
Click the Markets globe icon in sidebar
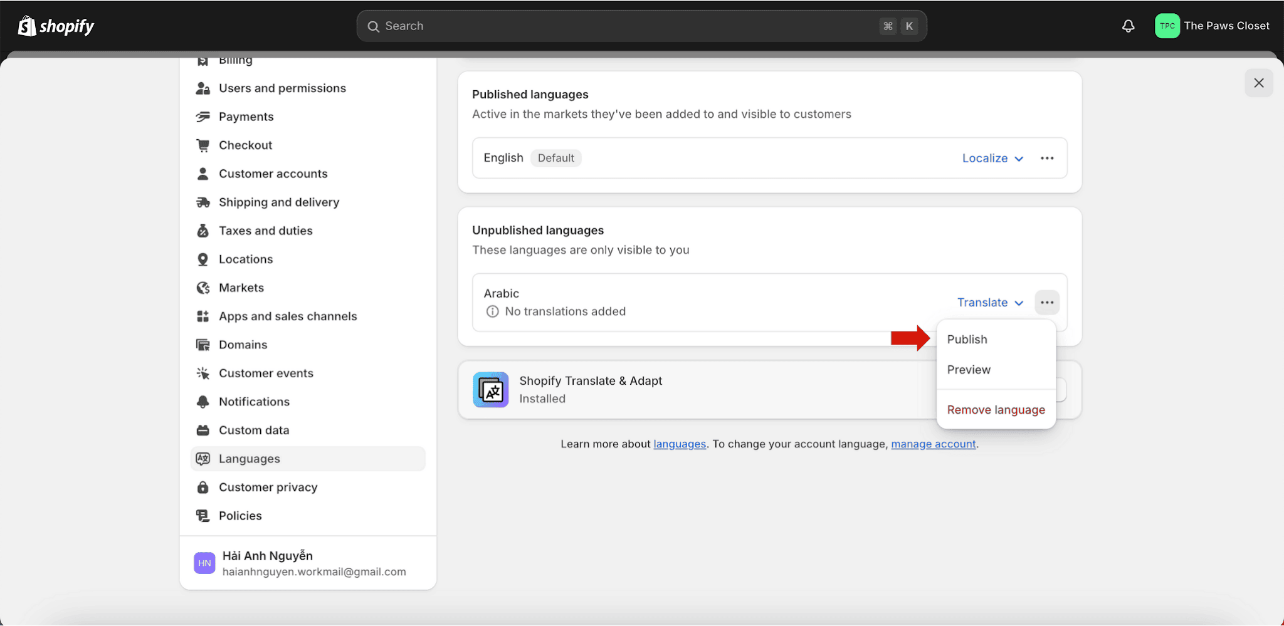pyautogui.click(x=203, y=288)
